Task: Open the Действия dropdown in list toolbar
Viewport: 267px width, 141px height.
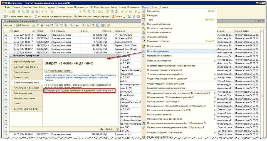Action: coord(8,25)
